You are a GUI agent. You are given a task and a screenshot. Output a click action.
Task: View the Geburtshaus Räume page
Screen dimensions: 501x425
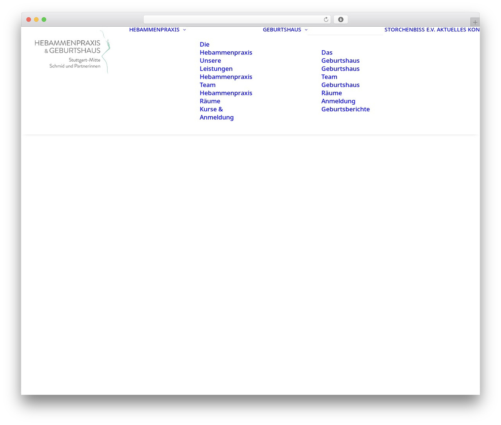coord(341,89)
